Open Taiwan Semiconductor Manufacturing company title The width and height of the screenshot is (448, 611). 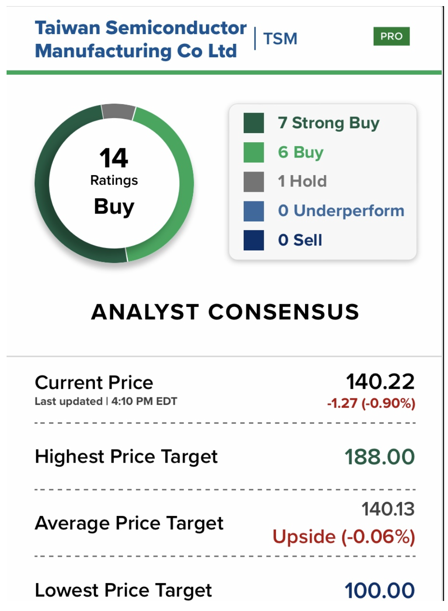coord(140,39)
